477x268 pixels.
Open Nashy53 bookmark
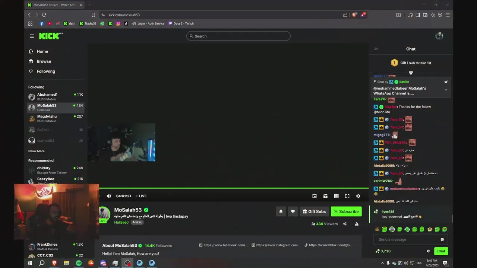pyautogui.click(x=88, y=23)
